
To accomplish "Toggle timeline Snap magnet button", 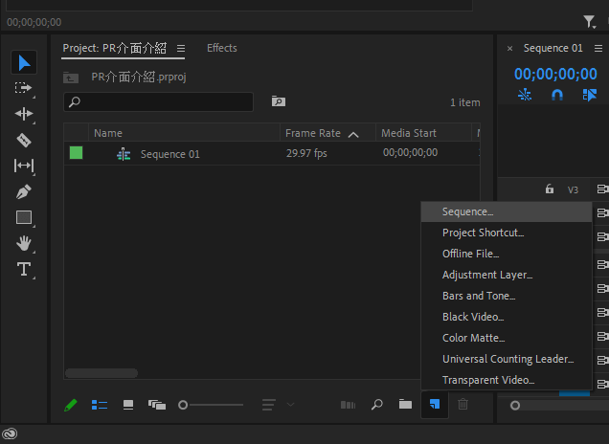I will pos(557,95).
